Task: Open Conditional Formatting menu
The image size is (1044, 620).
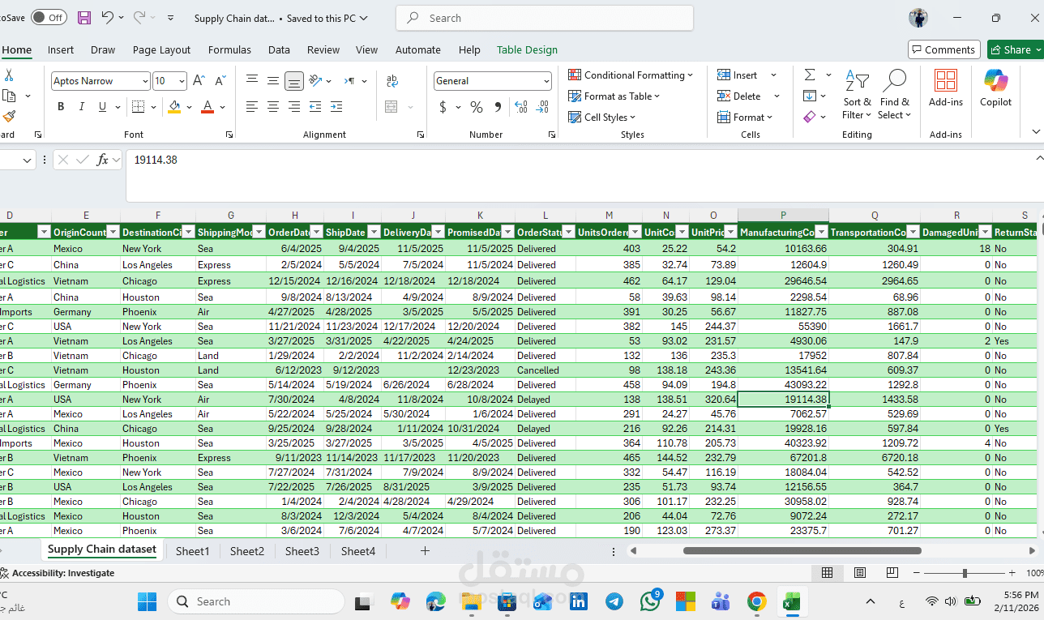Action: (x=631, y=75)
